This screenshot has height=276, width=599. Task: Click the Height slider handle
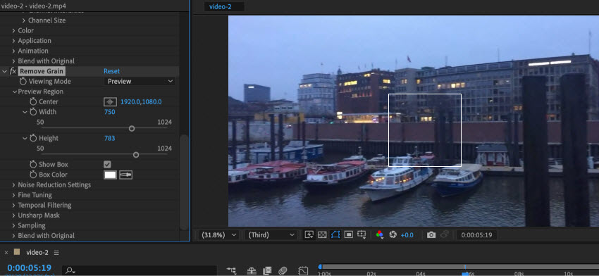(x=136, y=155)
